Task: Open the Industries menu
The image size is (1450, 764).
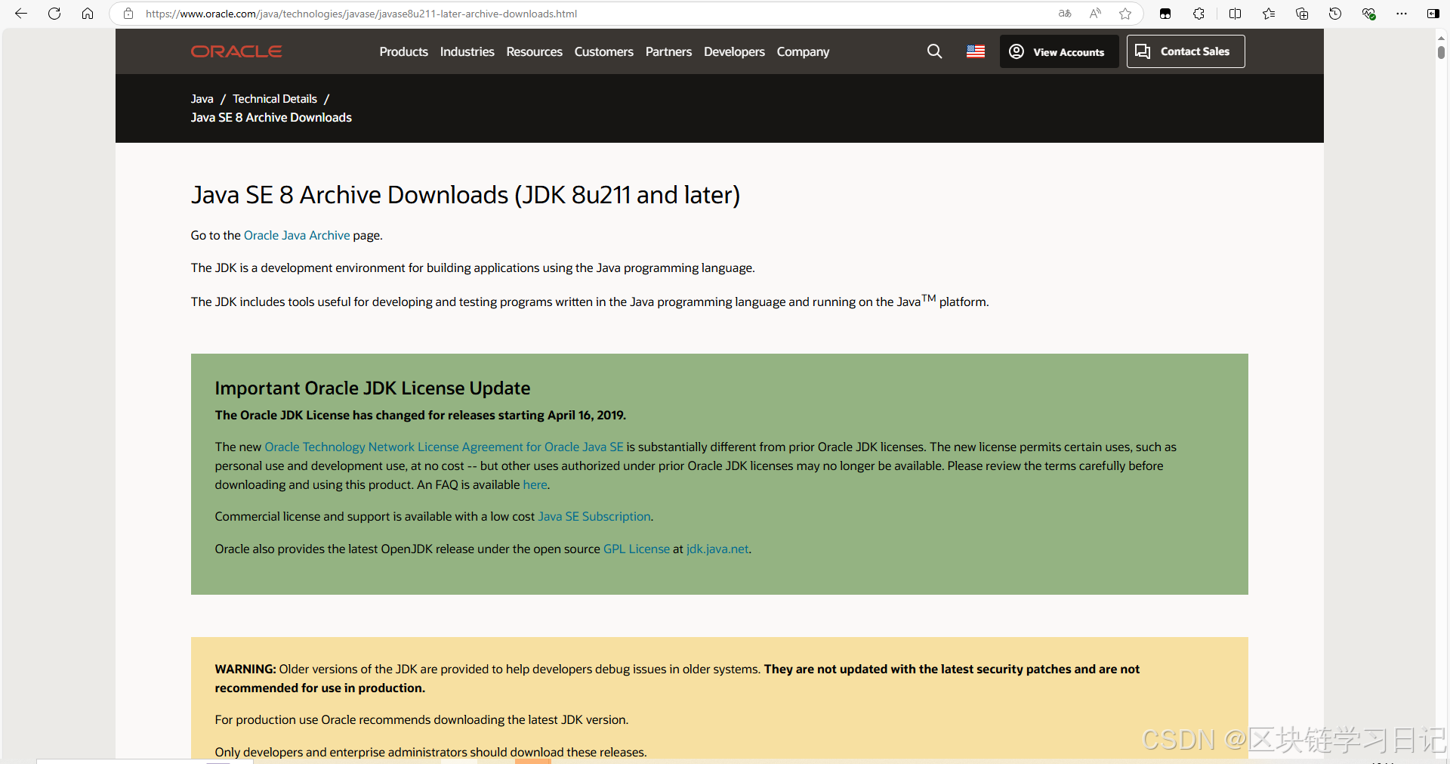Action: (x=467, y=51)
